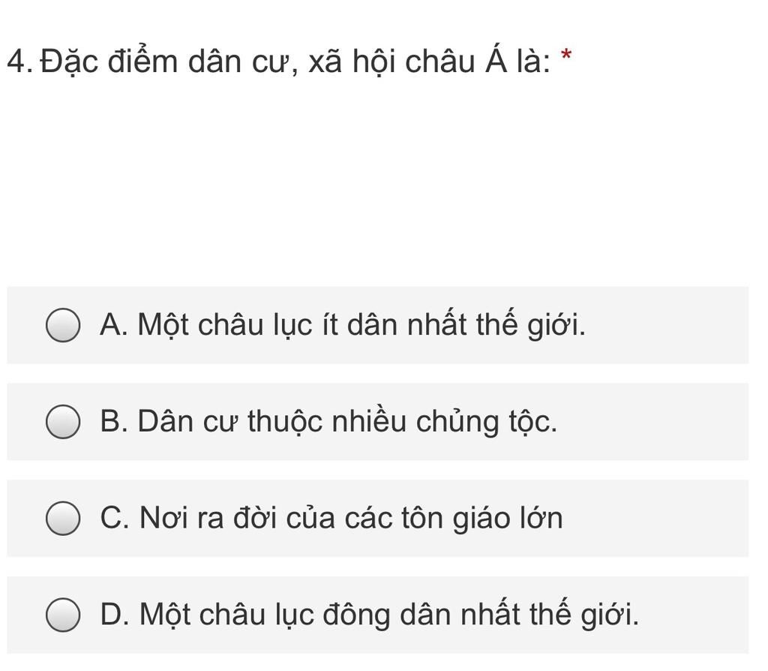Click the empty gray area in option A row
The height and width of the screenshot is (671, 768).
pyautogui.click(x=666, y=325)
